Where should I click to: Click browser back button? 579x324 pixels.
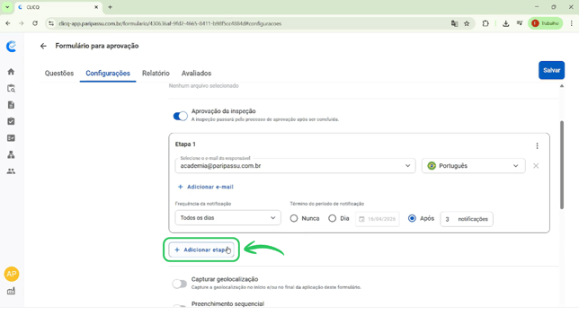[x=8, y=23]
